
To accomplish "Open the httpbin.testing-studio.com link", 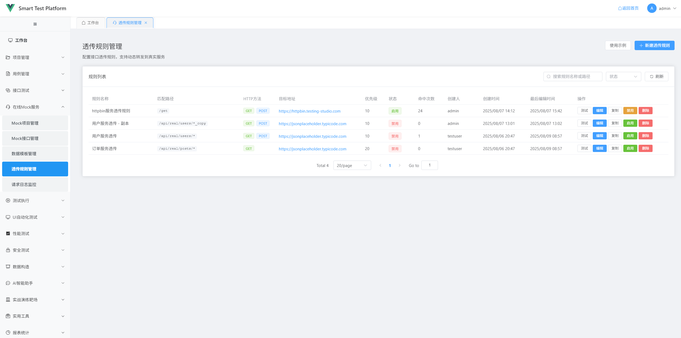I will (x=310, y=111).
